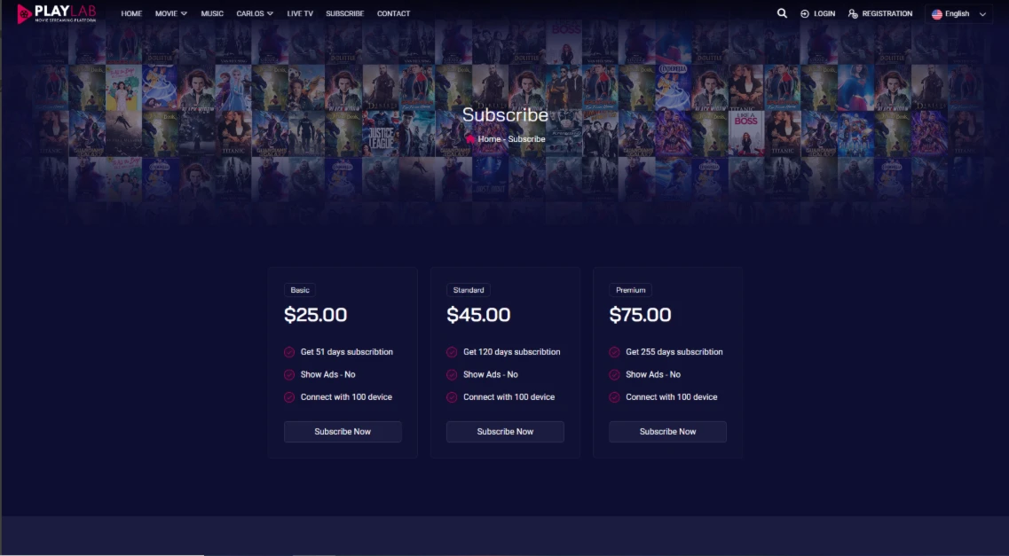Image resolution: width=1009 pixels, height=556 pixels.
Task: Click the registration user icon
Action: (853, 13)
